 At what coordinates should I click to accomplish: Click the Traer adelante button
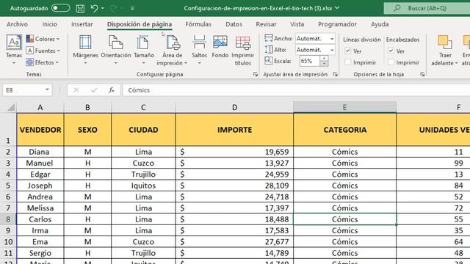[445, 51]
